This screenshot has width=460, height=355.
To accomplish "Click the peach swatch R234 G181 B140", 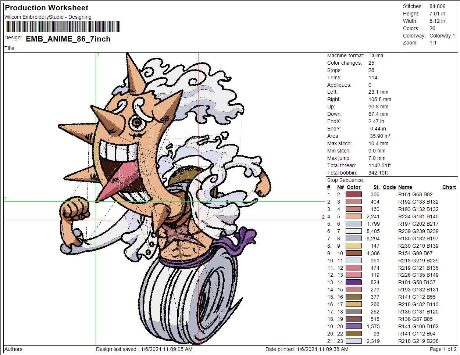I will [x=353, y=216].
